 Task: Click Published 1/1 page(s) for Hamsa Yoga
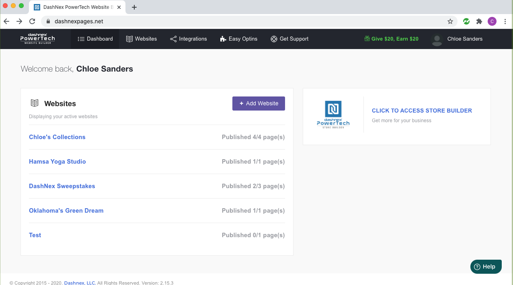(x=253, y=162)
